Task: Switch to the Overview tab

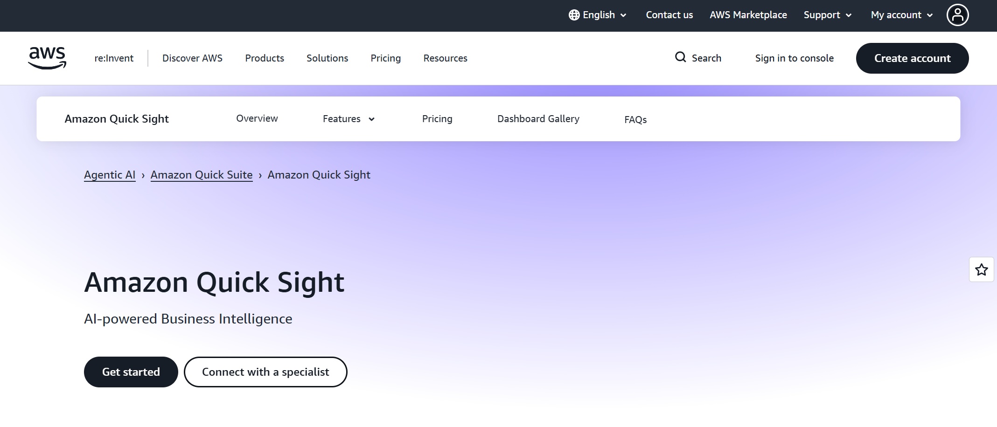Action: coord(257,118)
